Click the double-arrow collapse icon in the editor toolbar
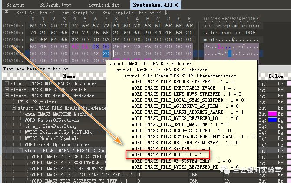291x183 pixels. (x=7, y=13)
